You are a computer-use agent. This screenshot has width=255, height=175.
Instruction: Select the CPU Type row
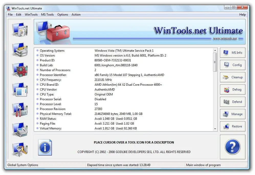point(124,94)
